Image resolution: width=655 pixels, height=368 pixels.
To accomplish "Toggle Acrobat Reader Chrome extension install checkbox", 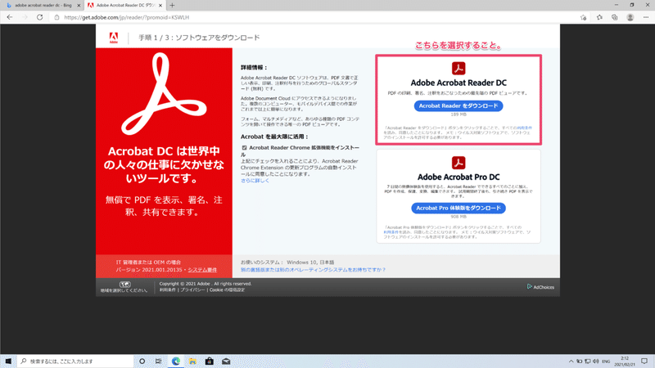I will [x=244, y=148].
